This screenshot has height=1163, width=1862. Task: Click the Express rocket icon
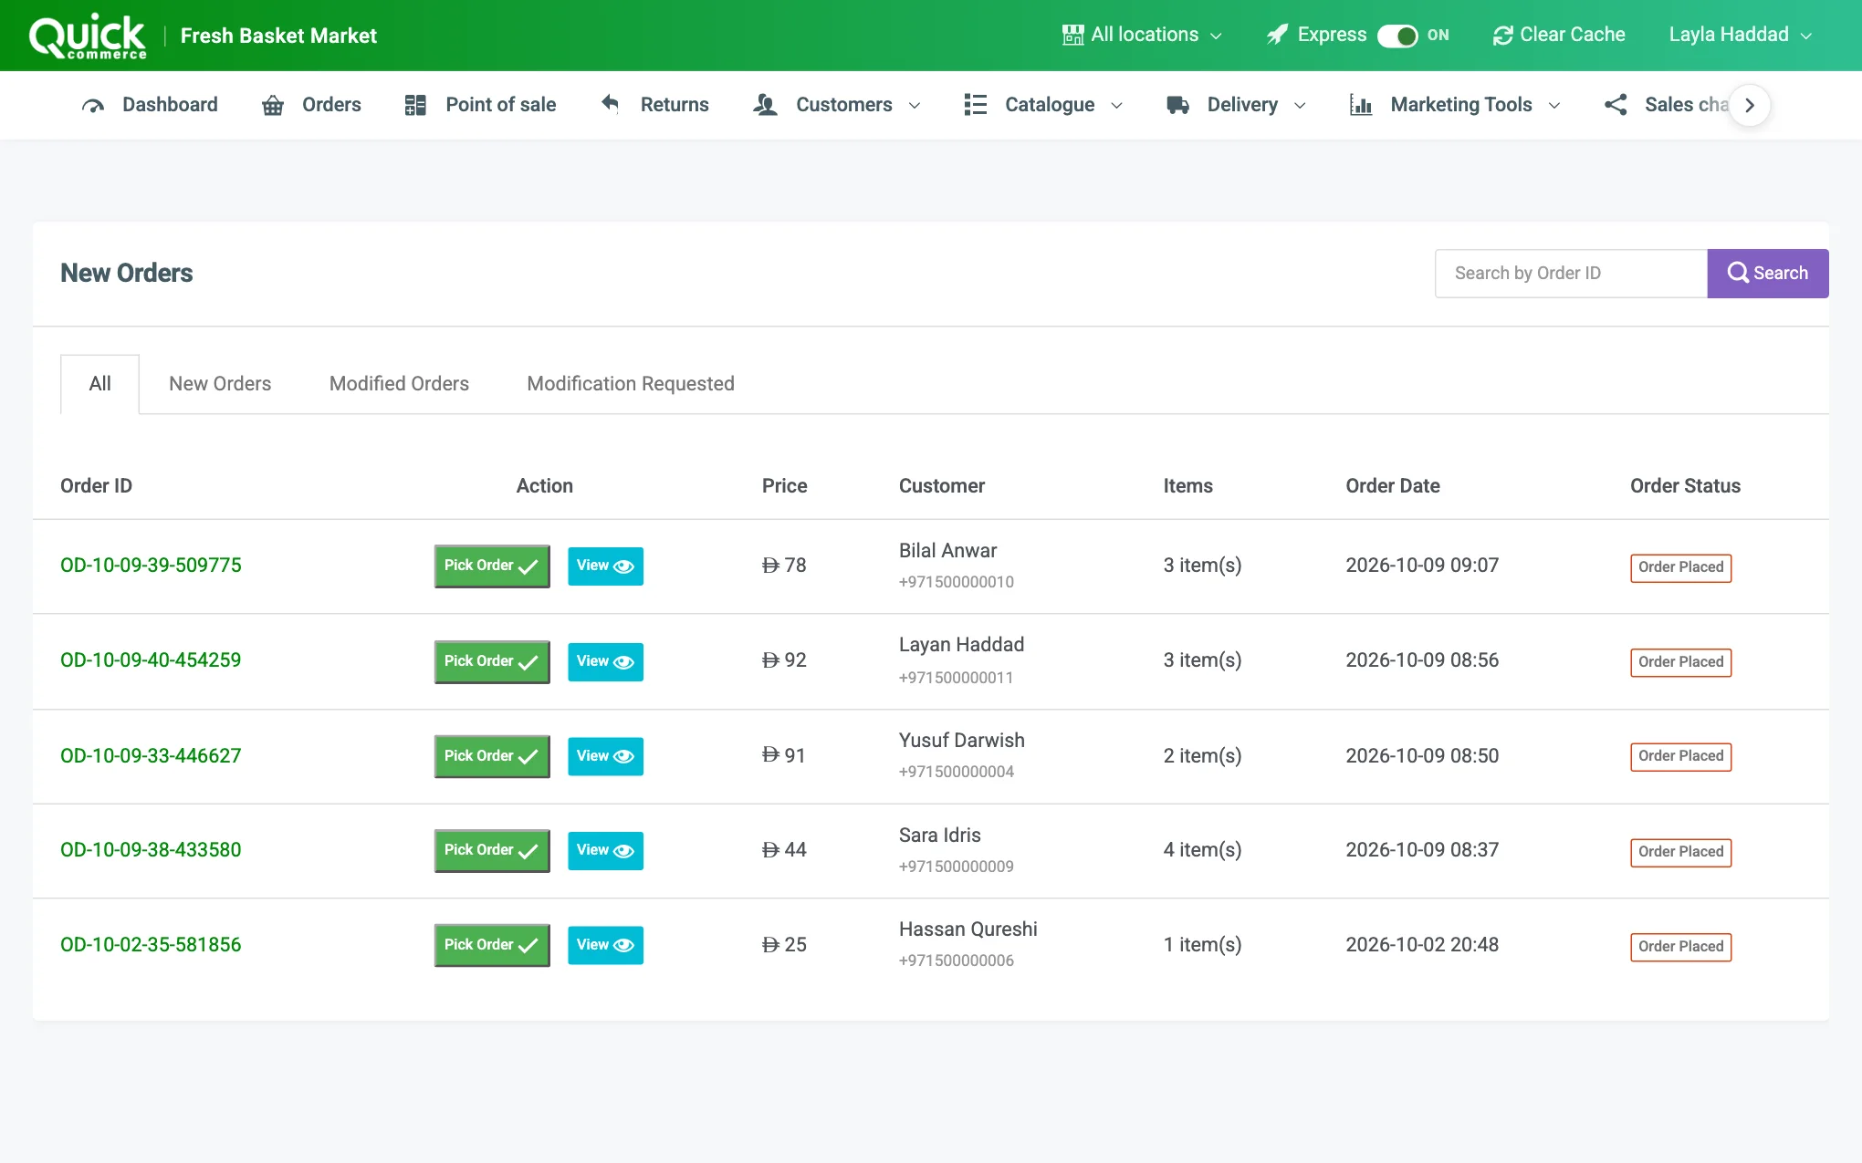pos(1277,35)
